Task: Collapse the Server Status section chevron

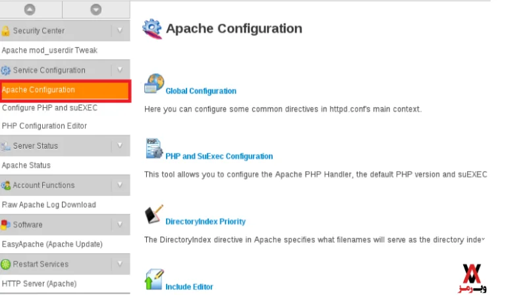Action: point(120,145)
